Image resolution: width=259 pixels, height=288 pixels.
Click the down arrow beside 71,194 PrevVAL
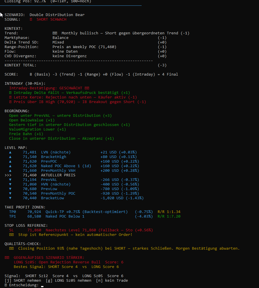point(10,179)
